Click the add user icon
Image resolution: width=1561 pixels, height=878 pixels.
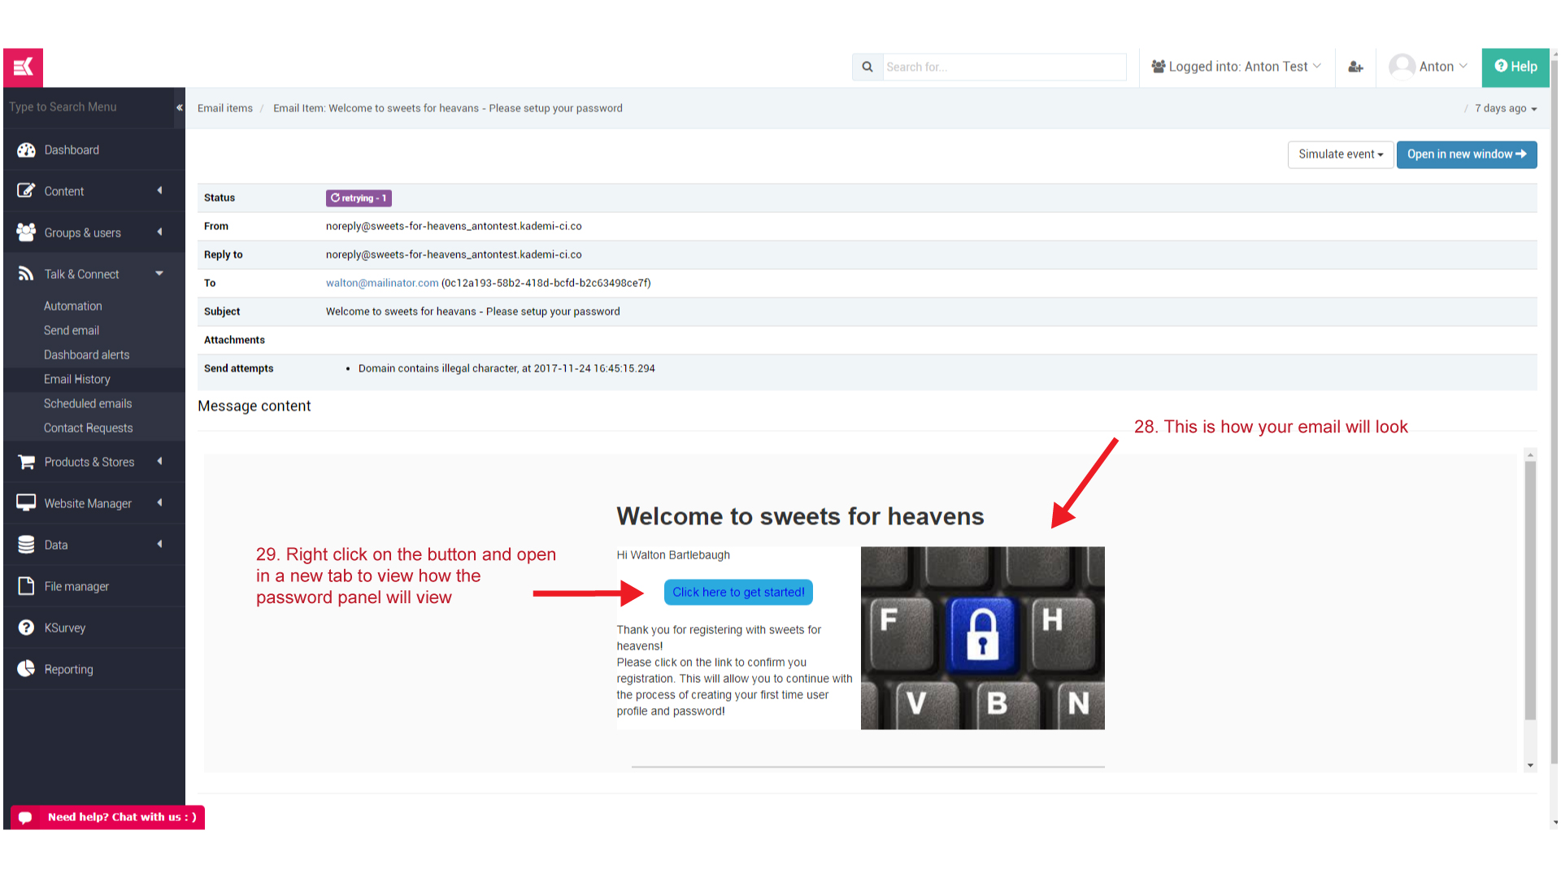[x=1355, y=67]
